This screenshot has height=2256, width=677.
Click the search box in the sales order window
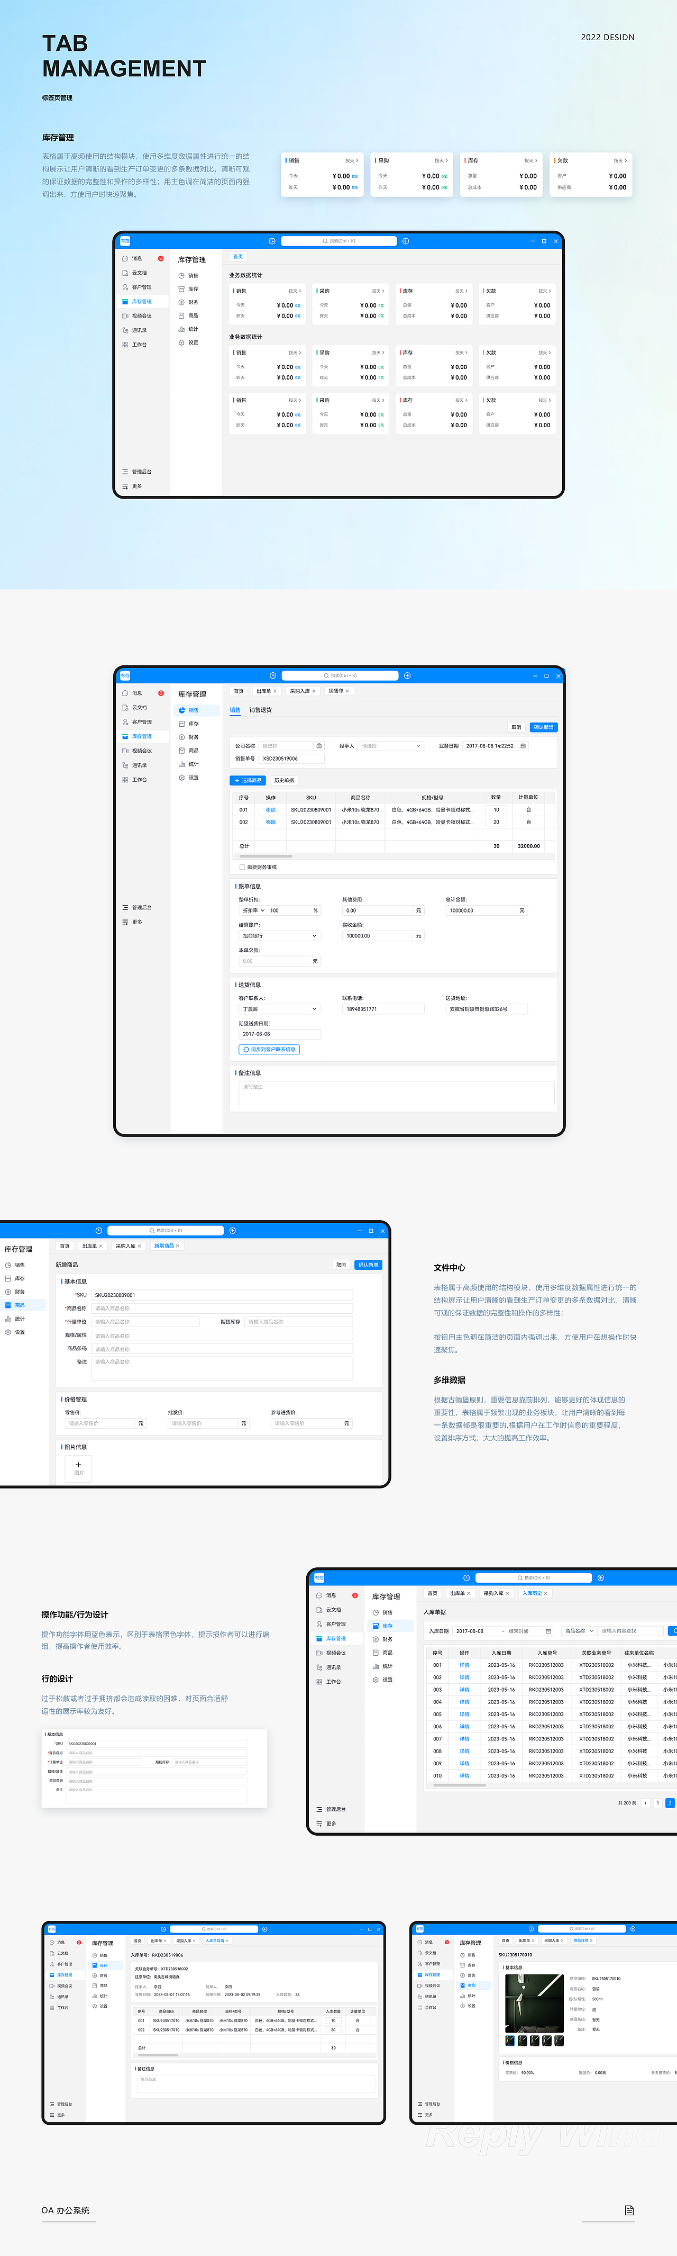[340, 675]
